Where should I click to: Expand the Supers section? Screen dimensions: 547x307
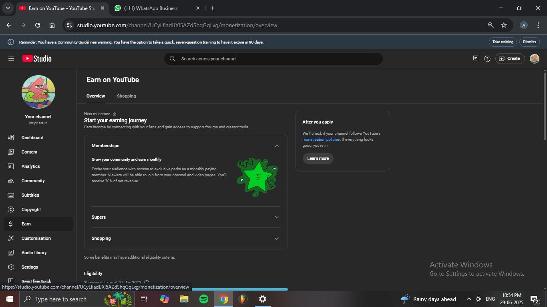tap(276, 217)
